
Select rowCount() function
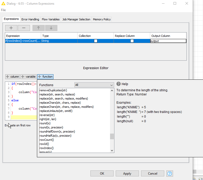point(75,140)
